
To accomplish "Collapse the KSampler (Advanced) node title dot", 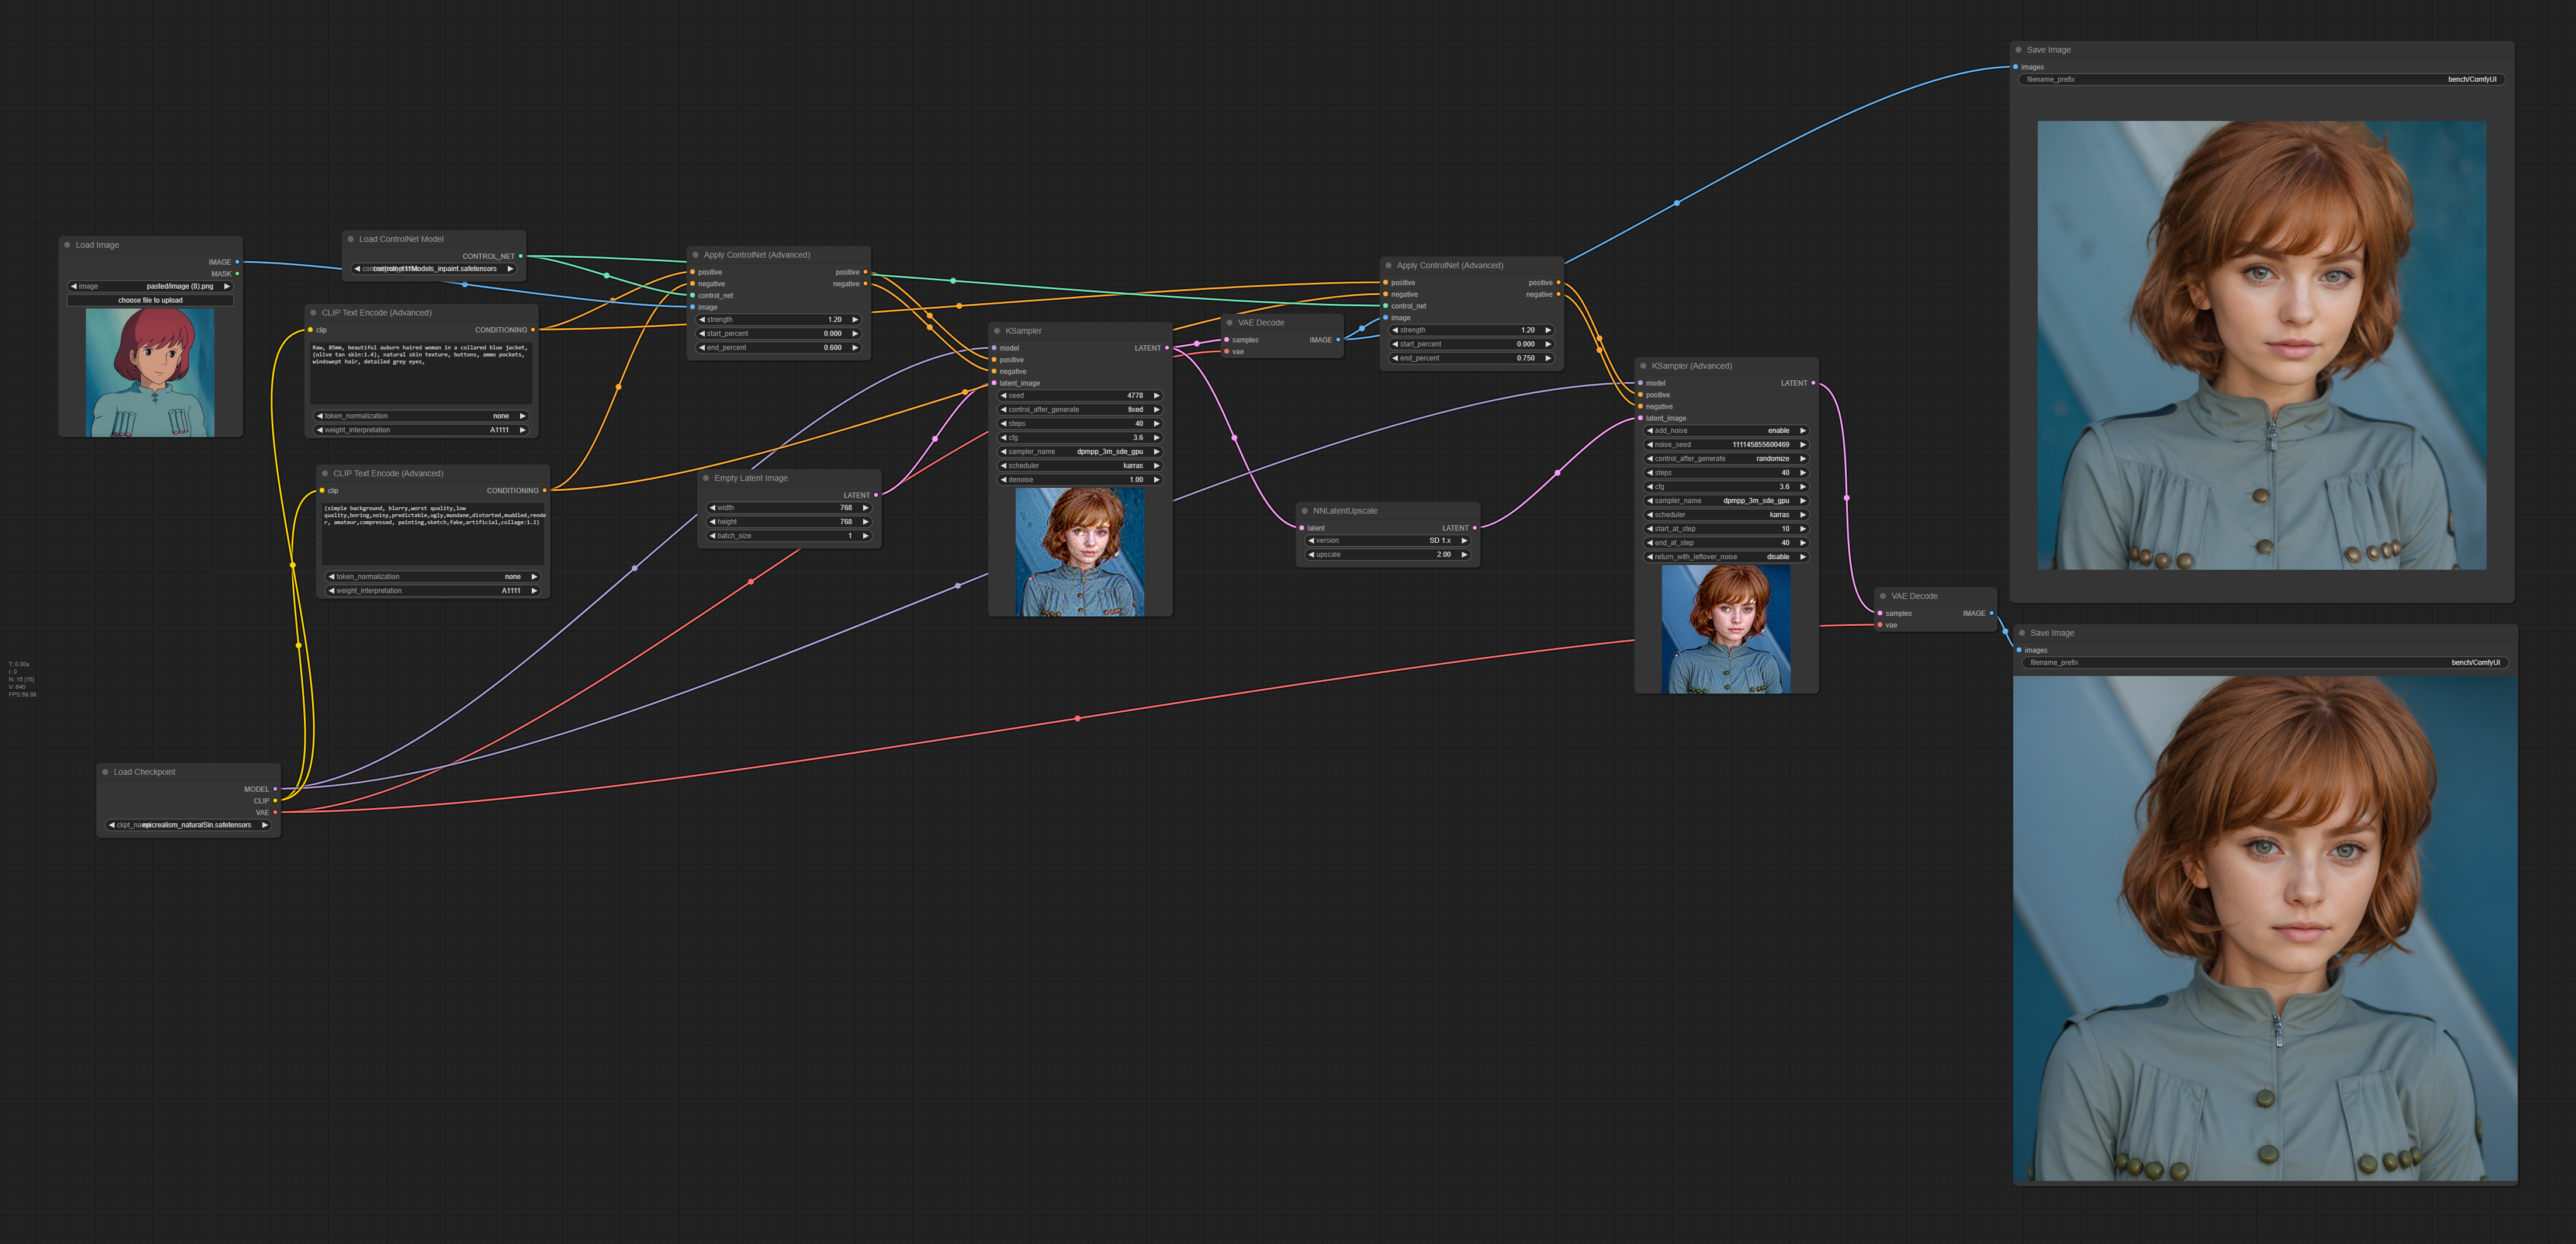I will click(1643, 366).
